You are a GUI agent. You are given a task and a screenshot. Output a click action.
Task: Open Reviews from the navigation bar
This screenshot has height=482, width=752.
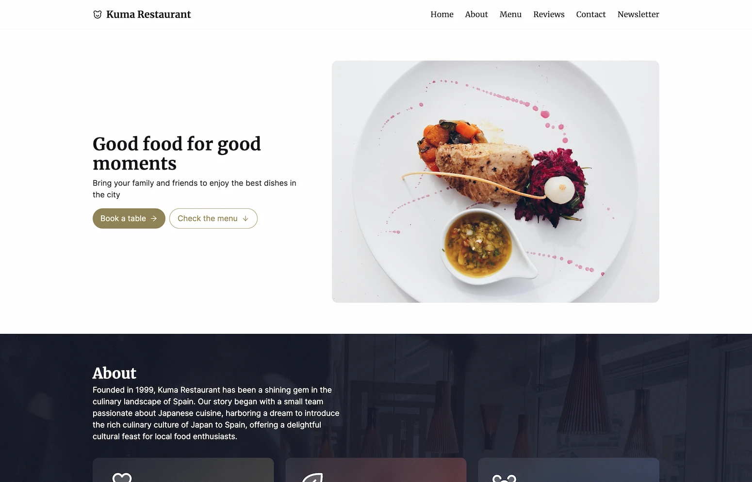coord(549,15)
